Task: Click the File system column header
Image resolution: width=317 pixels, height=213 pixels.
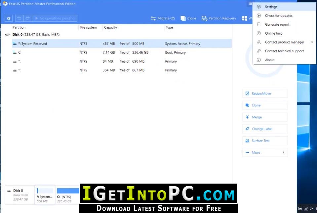Action: (x=88, y=28)
